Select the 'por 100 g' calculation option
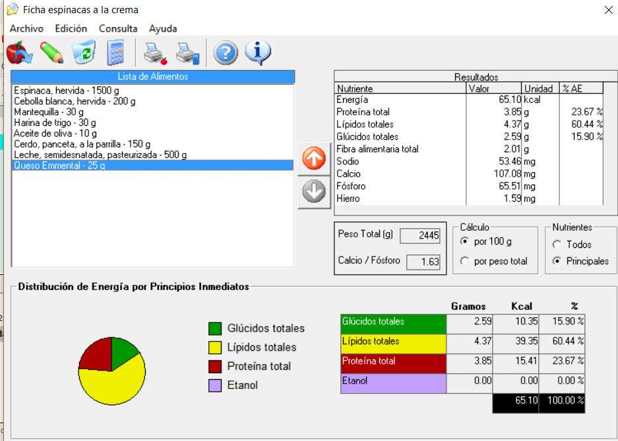Viewport: 618px width, 441px height. [x=464, y=241]
